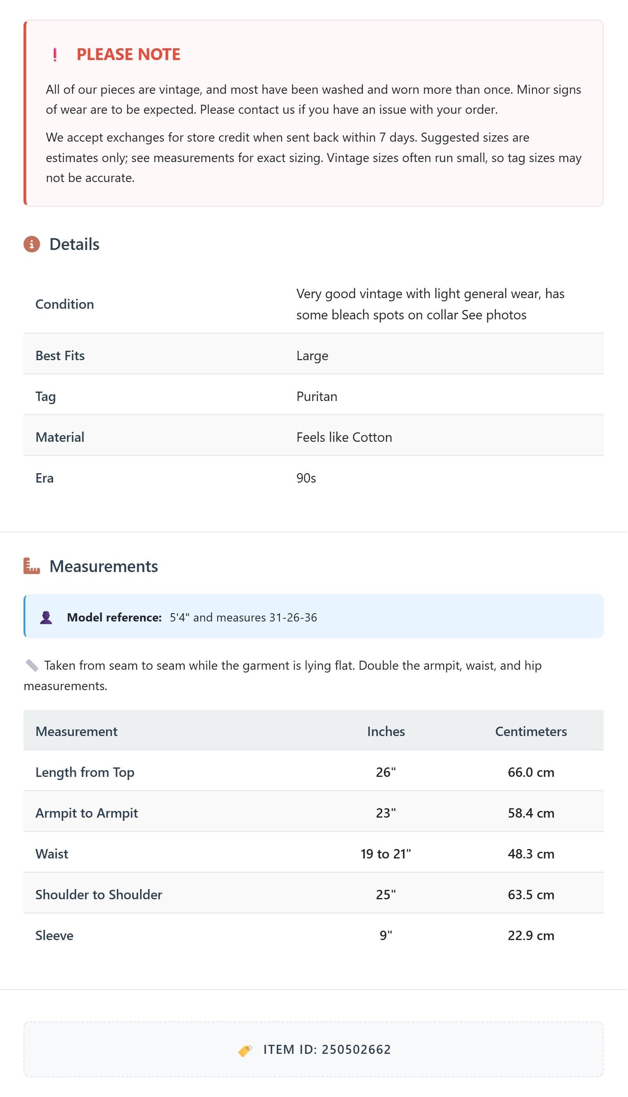Select the Condition row description text

pyautogui.click(x=430, y=304)
